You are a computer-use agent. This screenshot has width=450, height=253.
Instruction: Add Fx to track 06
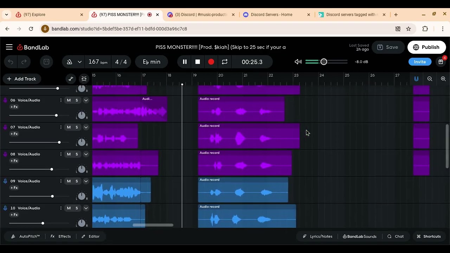(14, 107)
